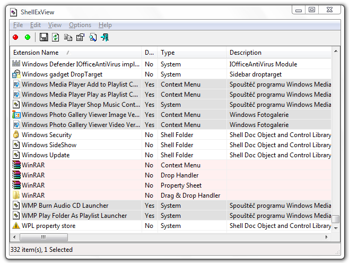
Task: Click the Find magnifier toolbar icon
Action: (x=93, y=37)
